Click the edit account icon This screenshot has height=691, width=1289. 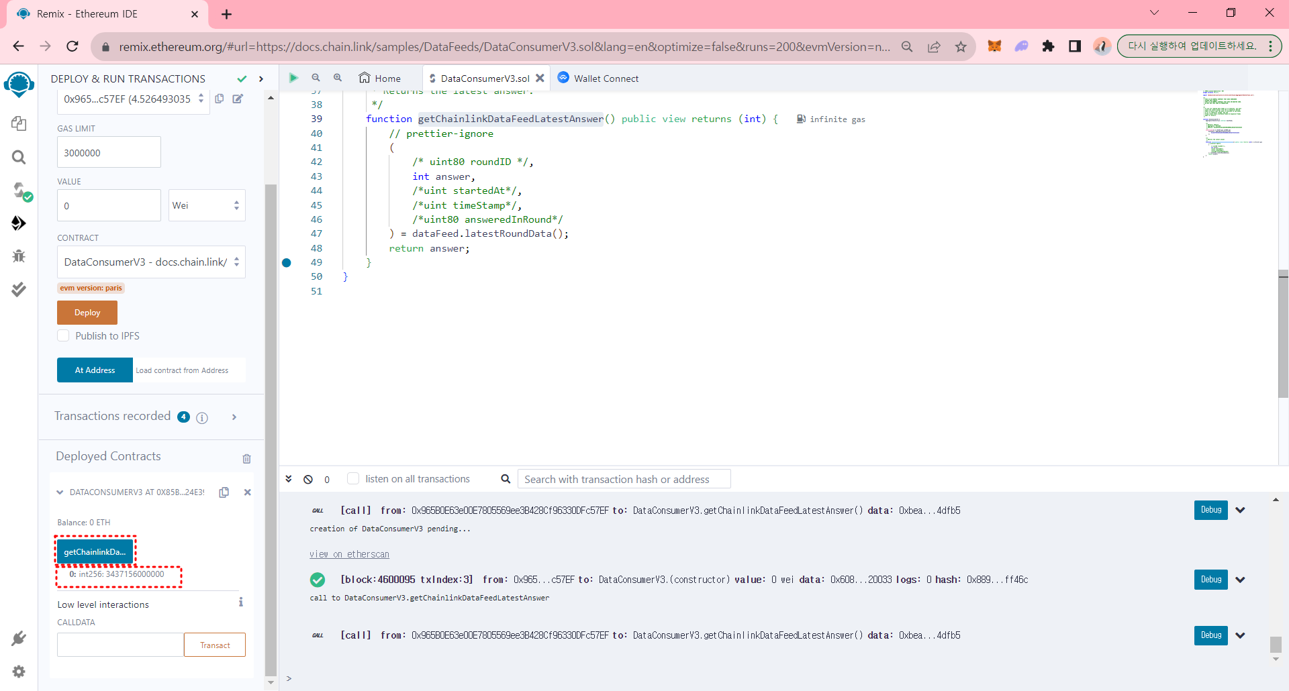click(x=238, y=99)
